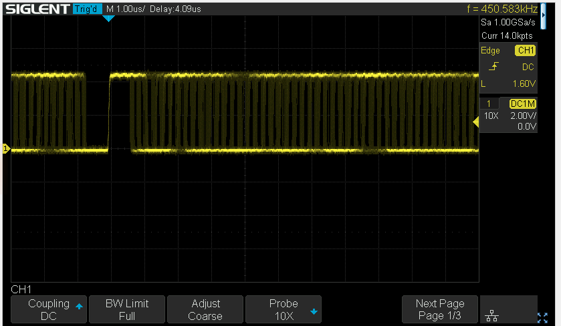Click the 0.0V offset value
The height and width of the screenshot is (326, 561).
(x=527, y=126)
